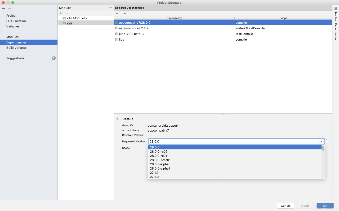Click the Cancel button
This screenshot has width=339, height=211.
[286, 206]
